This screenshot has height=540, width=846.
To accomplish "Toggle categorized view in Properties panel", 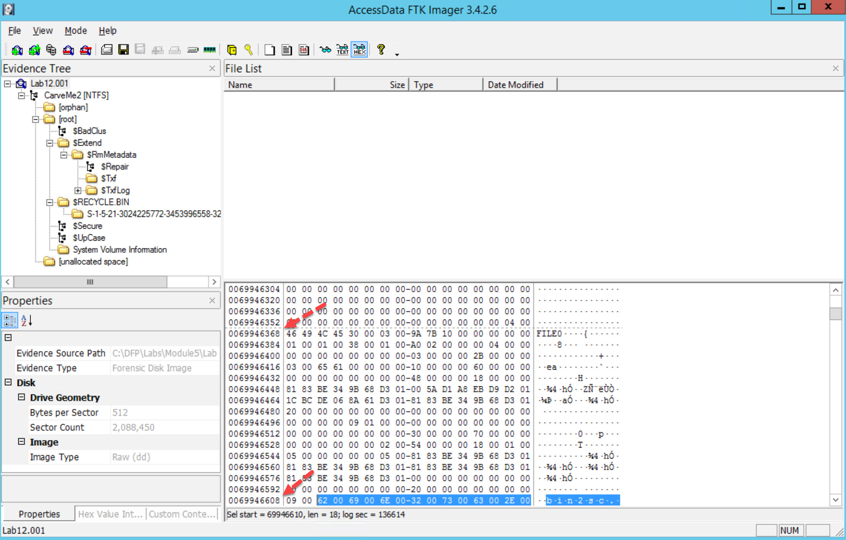I will [10, 320].
